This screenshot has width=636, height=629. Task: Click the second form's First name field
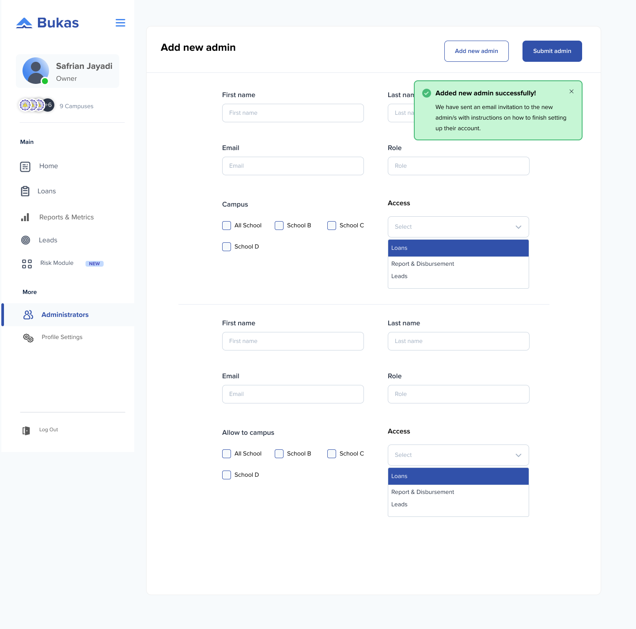[293, 341]
